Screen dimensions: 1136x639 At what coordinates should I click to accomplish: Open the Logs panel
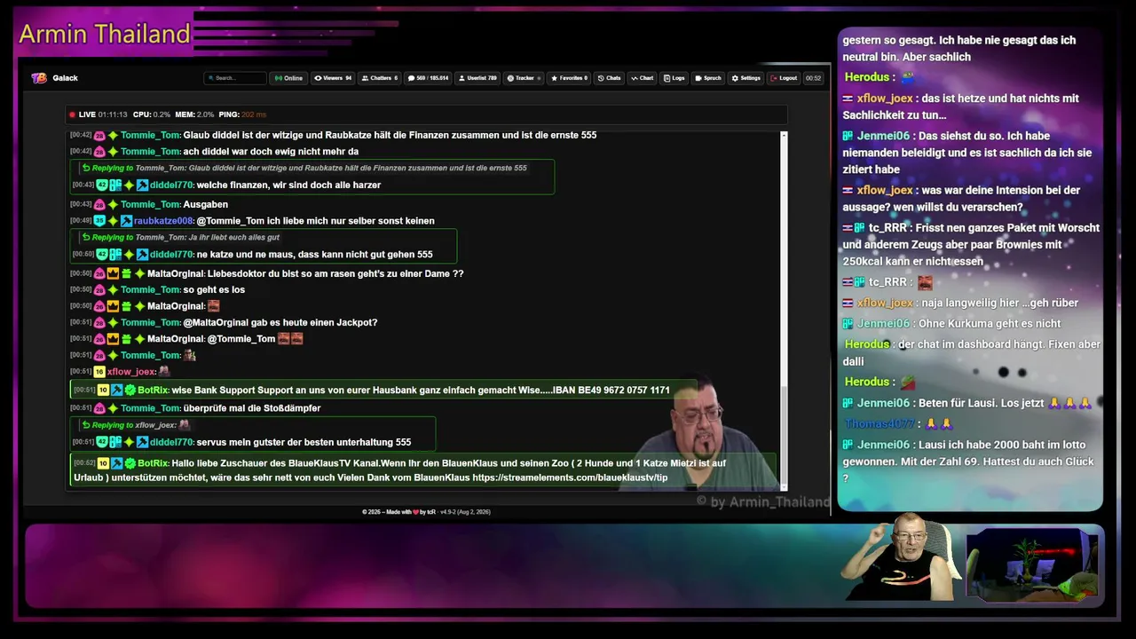[x=674, y=78]
